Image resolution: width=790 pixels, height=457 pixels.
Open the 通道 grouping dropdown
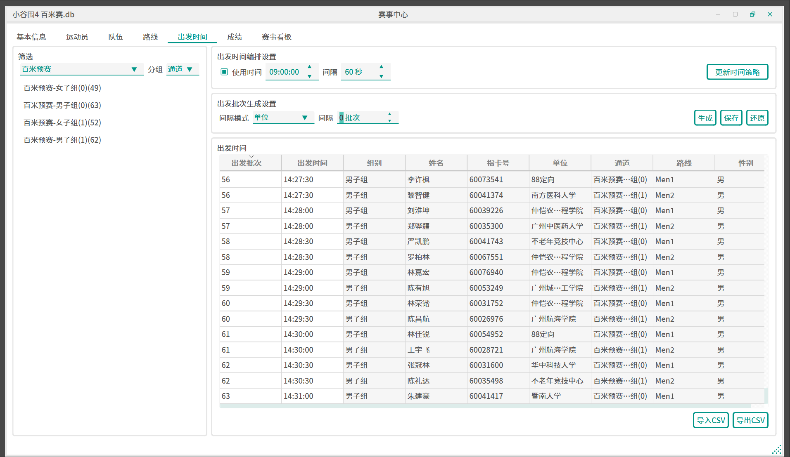(x=183, y=69)
